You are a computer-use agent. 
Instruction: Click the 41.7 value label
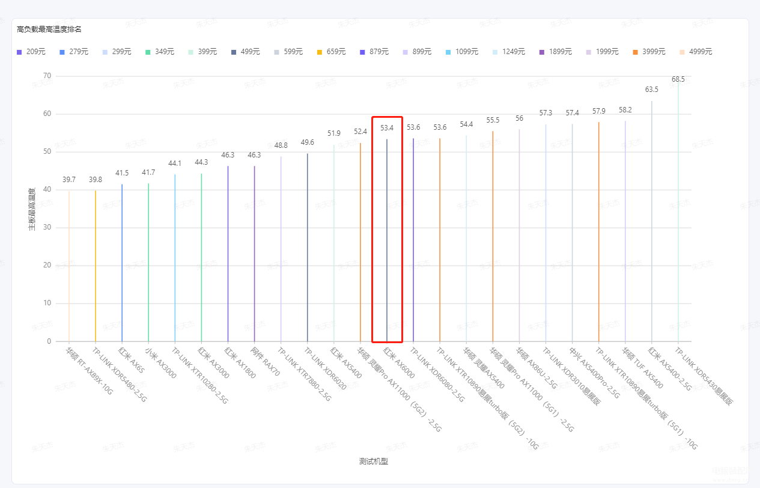(148, 172)
